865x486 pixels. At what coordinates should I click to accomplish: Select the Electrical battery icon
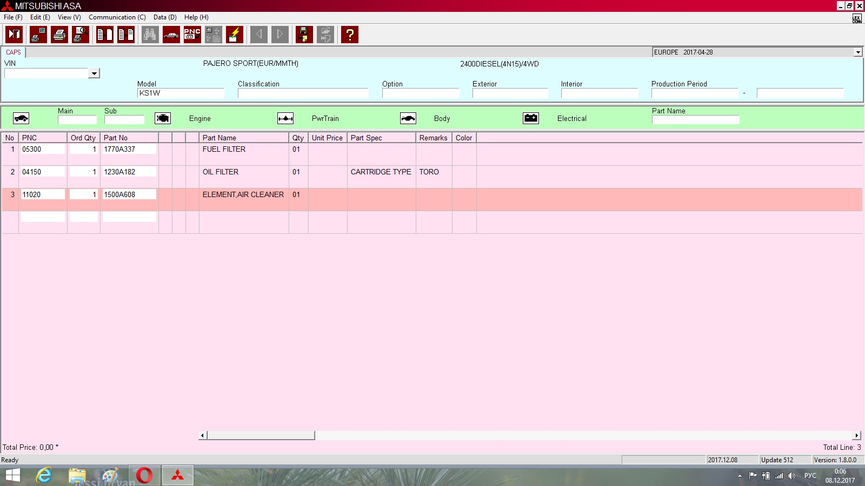[x=531, y=118]
